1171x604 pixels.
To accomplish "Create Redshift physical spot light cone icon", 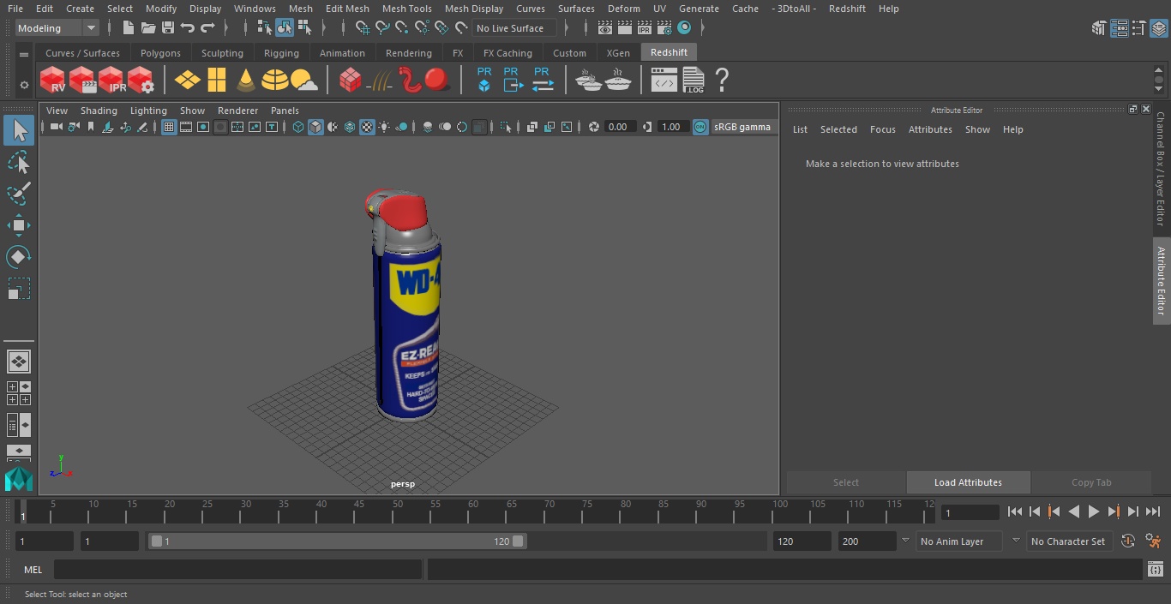I will pyautogui.click(x=246, y=81).
